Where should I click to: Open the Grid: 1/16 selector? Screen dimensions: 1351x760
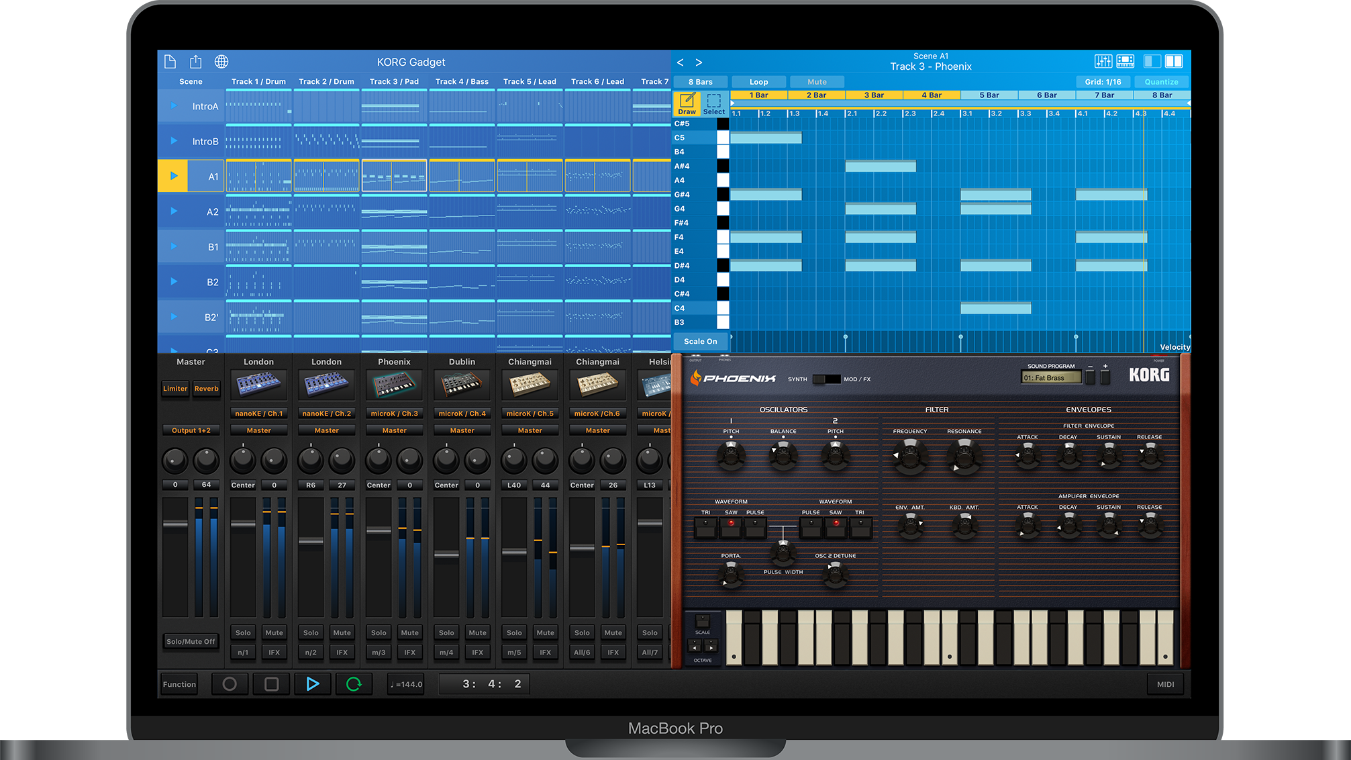coord(1103,82)
